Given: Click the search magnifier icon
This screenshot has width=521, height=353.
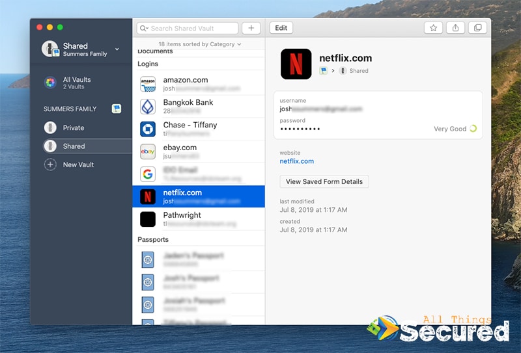Looking at the screenshot, I should tap(143, 28).
